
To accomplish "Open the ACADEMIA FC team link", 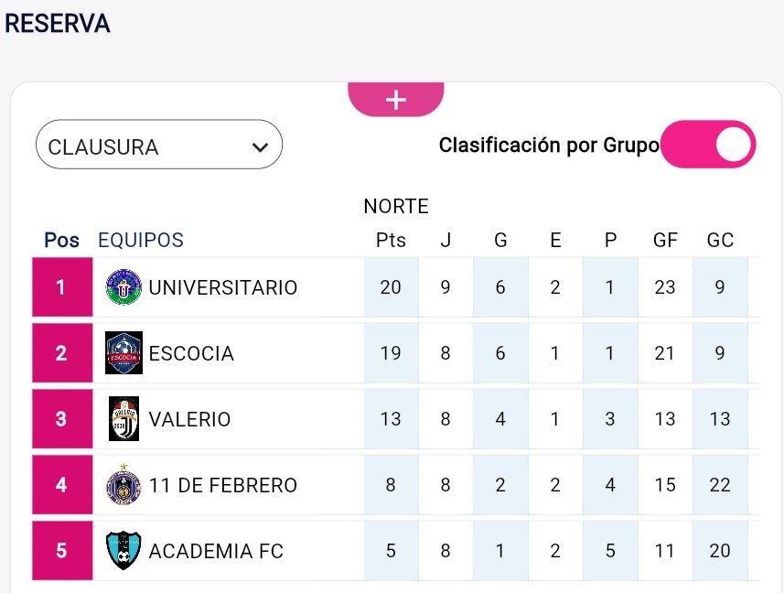I will tap(216, 551).
